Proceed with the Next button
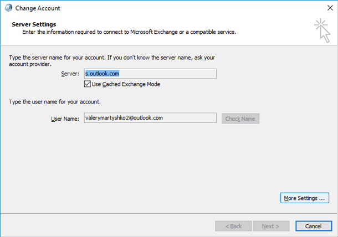338x237 pixels. point(271,226)
